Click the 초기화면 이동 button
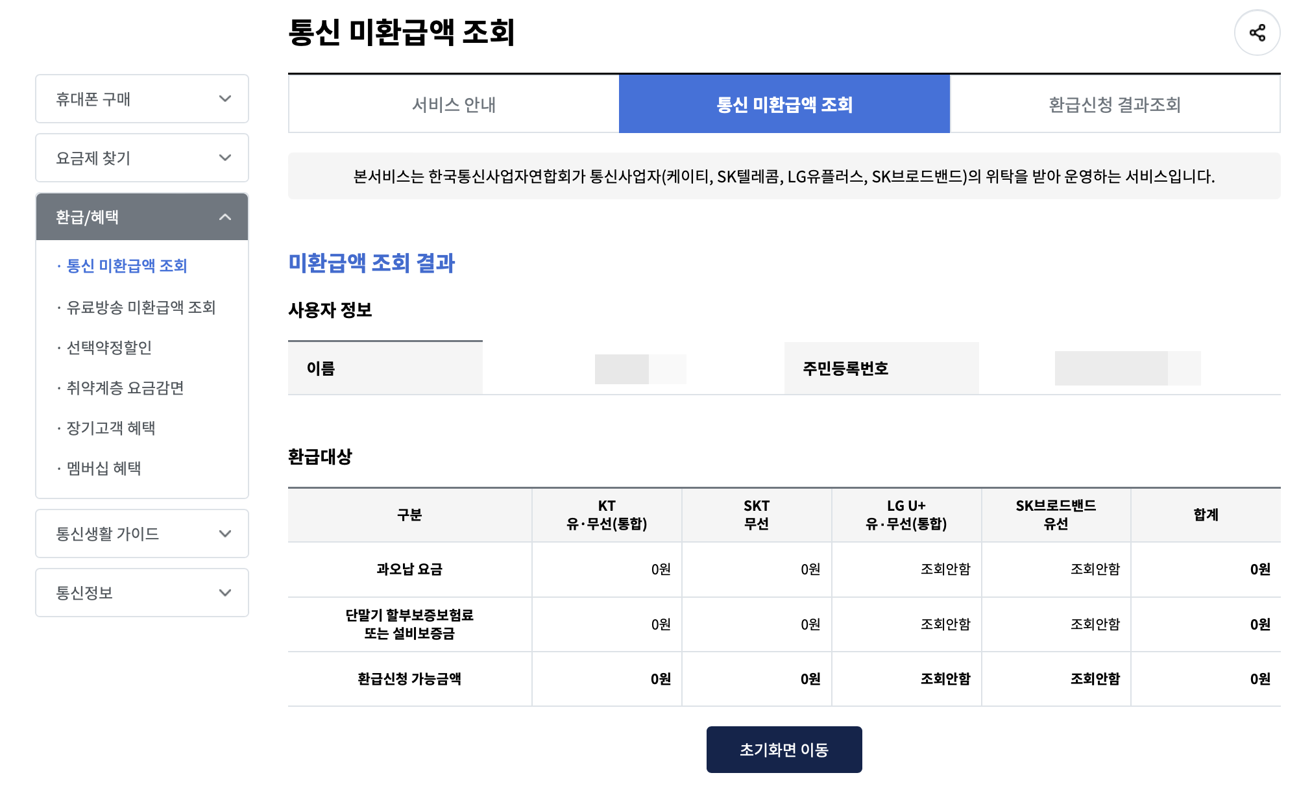This screenshot has height=810, width=1299. pyautogui.click(x=784, y=749)
